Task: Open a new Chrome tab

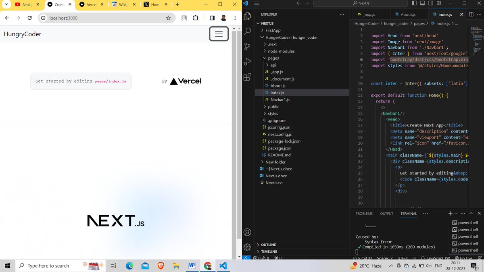Action: (177, 4)
